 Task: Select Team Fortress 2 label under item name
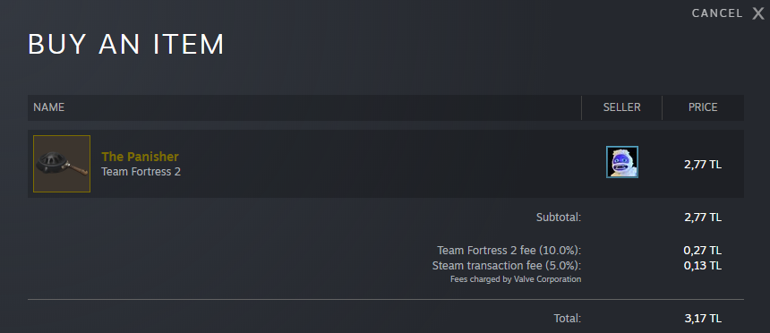coord(141,172)
